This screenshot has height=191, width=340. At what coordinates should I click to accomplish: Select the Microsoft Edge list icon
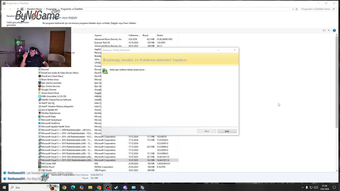(40, 116)
